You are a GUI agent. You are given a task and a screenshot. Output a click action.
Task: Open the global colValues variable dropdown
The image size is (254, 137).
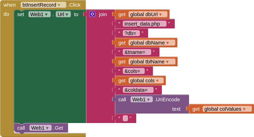click(x=227, y=109)
